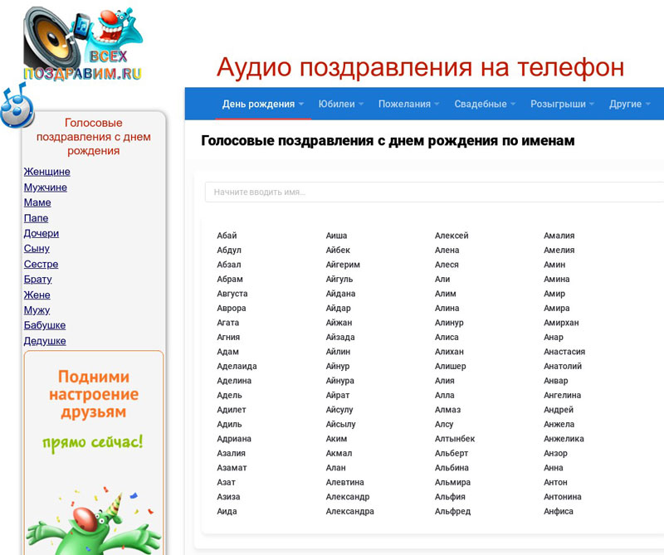Select the name Абдул
Viewport: 664px width, 555px height.
pos(229,251)
